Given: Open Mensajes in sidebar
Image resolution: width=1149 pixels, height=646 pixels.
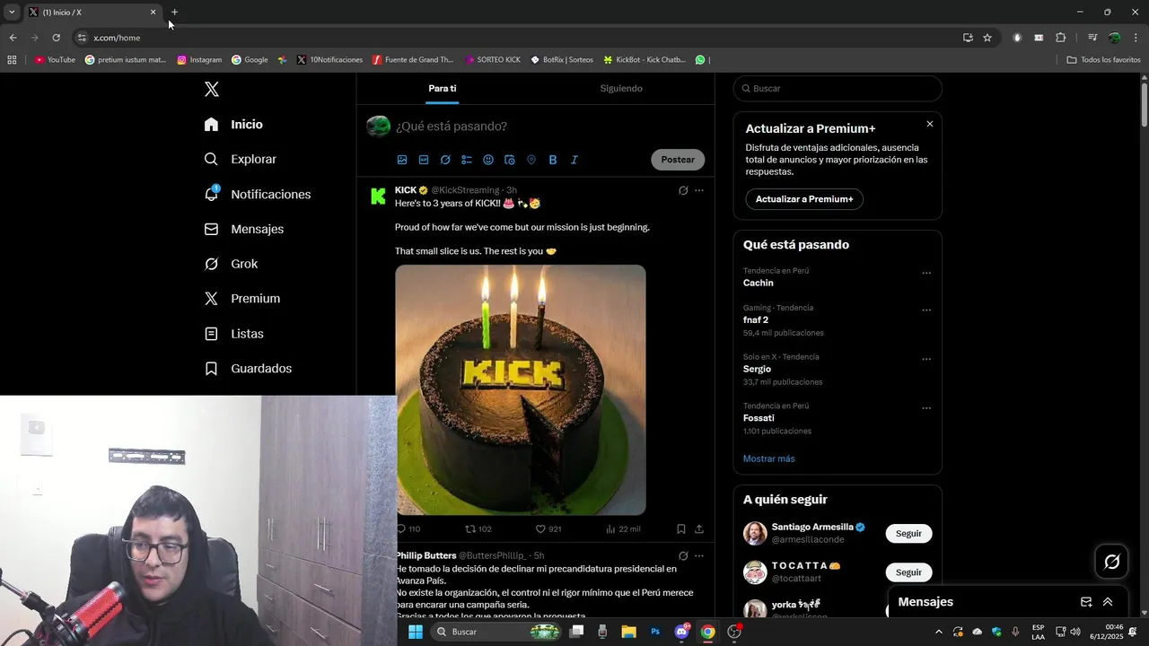Looking at the screenshot, I should pos(244,229).
